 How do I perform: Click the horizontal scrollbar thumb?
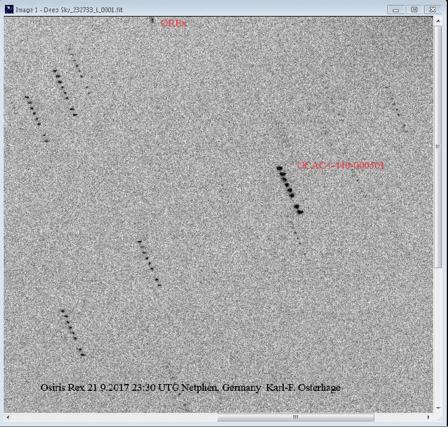click(x=295, y=418)
